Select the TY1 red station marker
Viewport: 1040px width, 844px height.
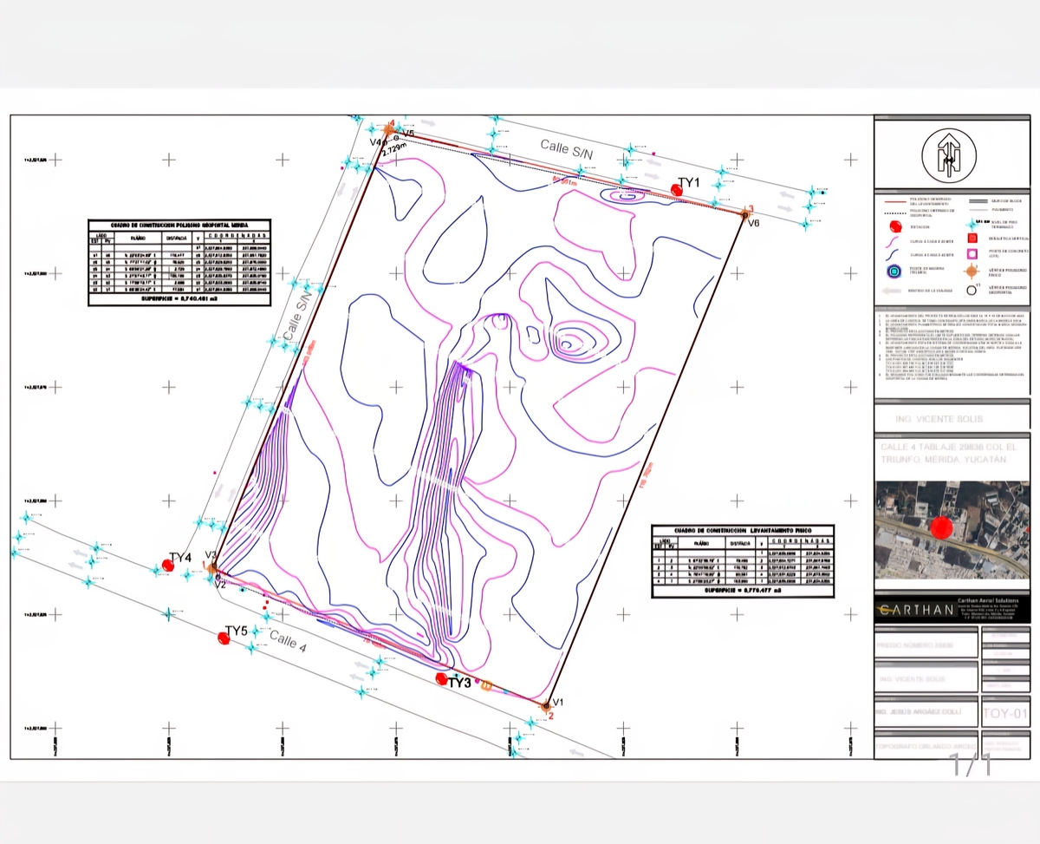point(677,190)
